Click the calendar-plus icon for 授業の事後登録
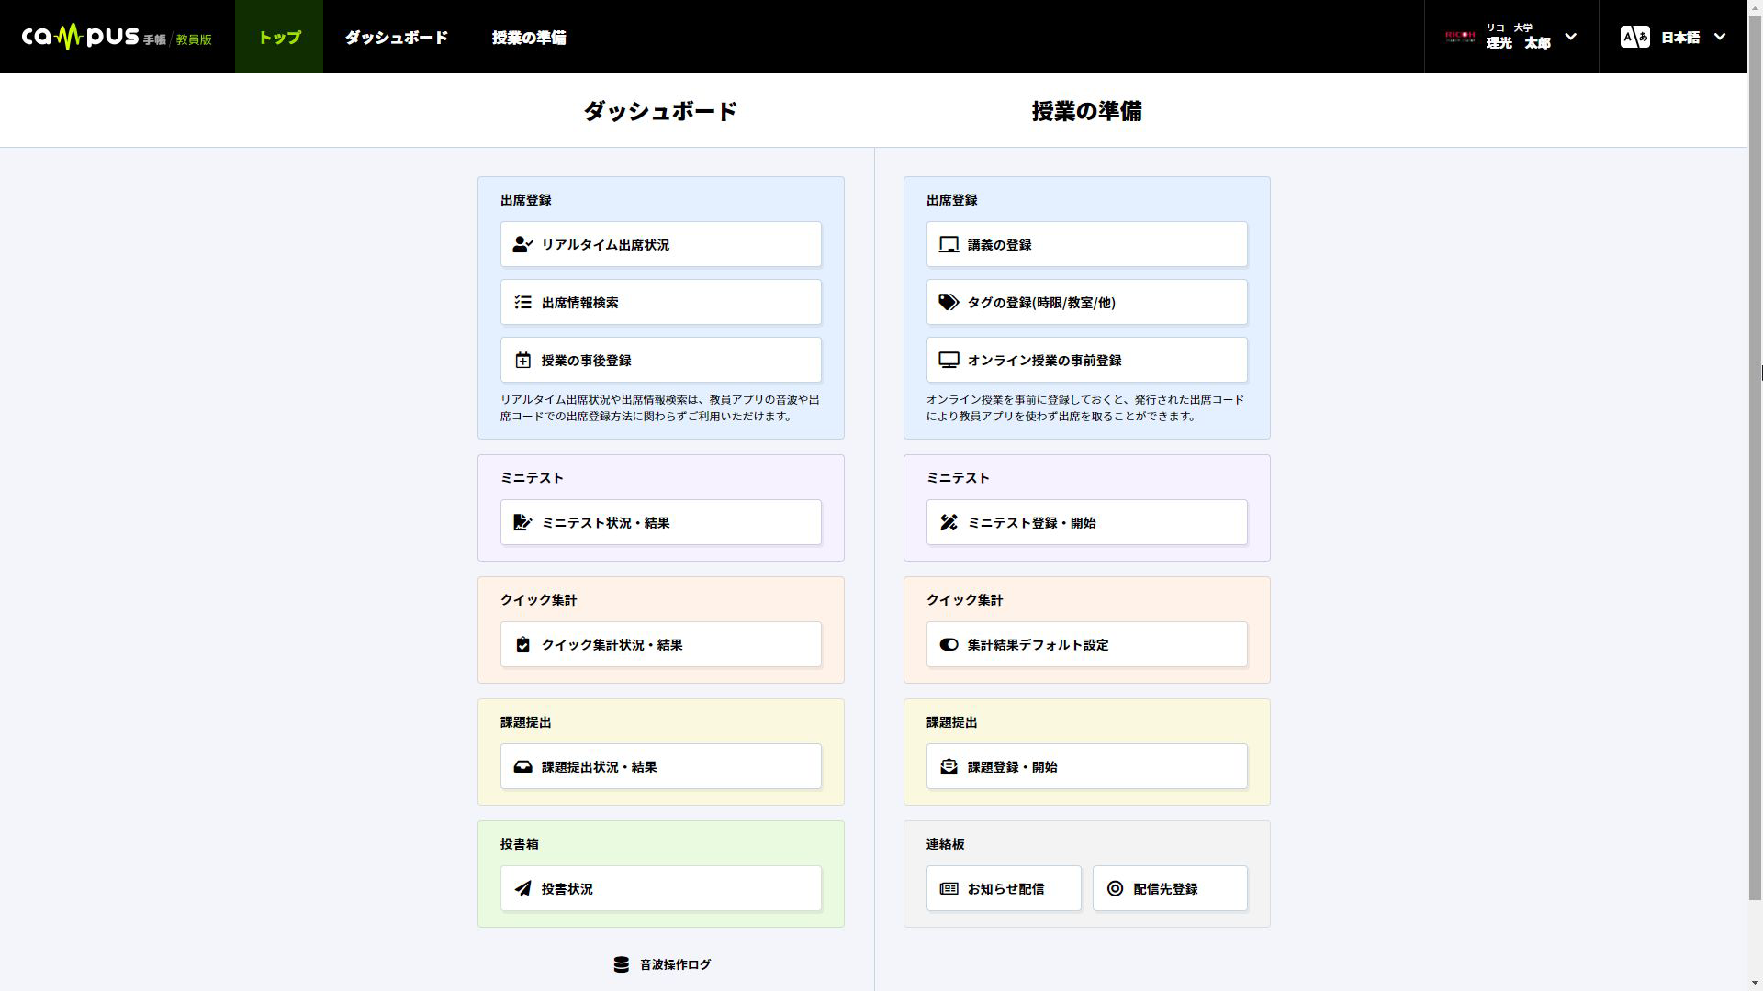This screenshot has width=1763, height=991. click(522, 361)
